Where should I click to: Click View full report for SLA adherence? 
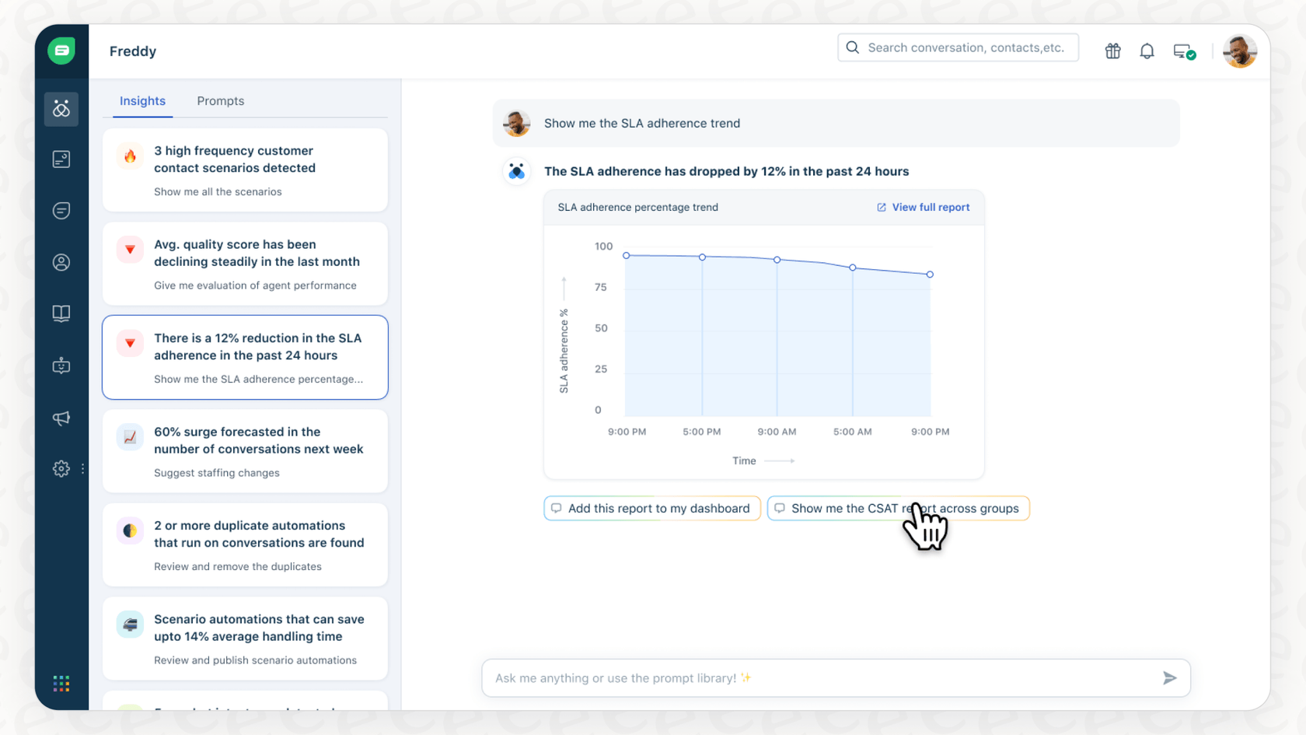click(924, 207)
